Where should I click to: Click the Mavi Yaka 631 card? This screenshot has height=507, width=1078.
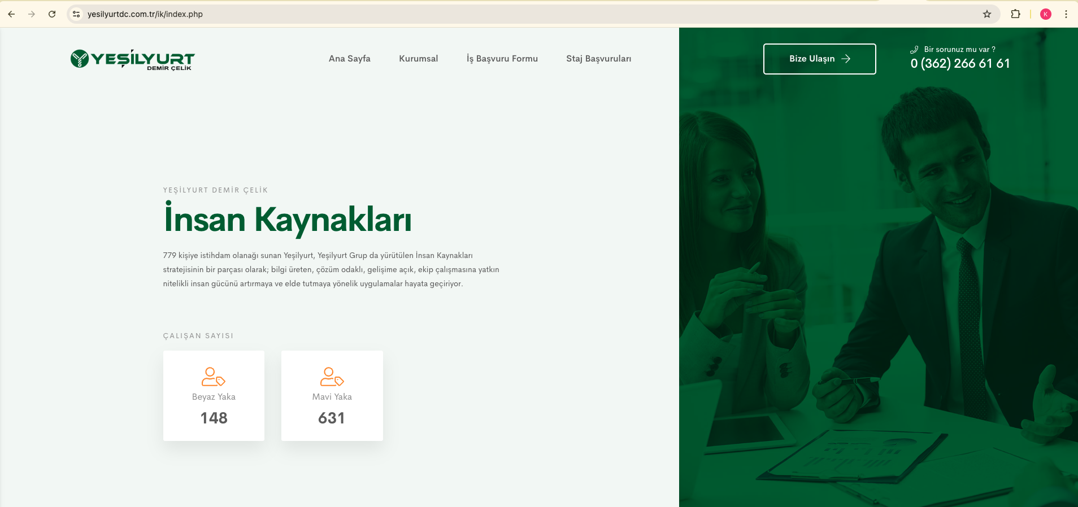[x=332, y=396]
